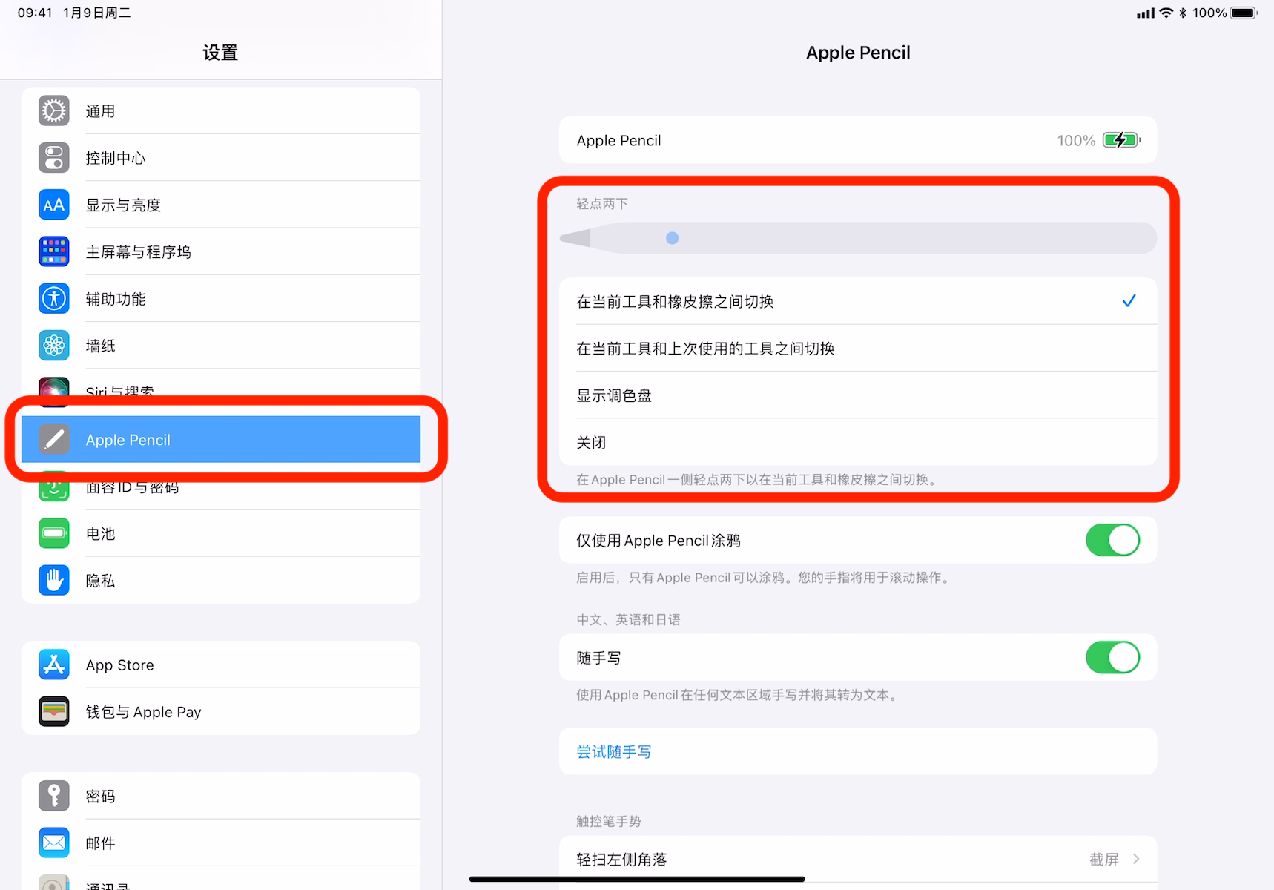Open the Accessibility (辅助功能) icon

point(54,299)
